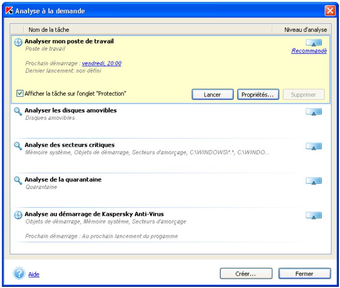
Task: Adjust analysis level slider for Analyser les disques amovibles
Action: coord(313,112)
